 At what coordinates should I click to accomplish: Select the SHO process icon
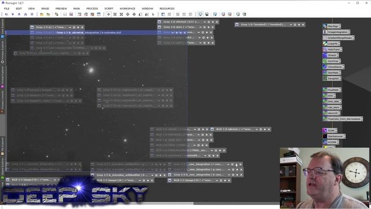tap(329, 96)
